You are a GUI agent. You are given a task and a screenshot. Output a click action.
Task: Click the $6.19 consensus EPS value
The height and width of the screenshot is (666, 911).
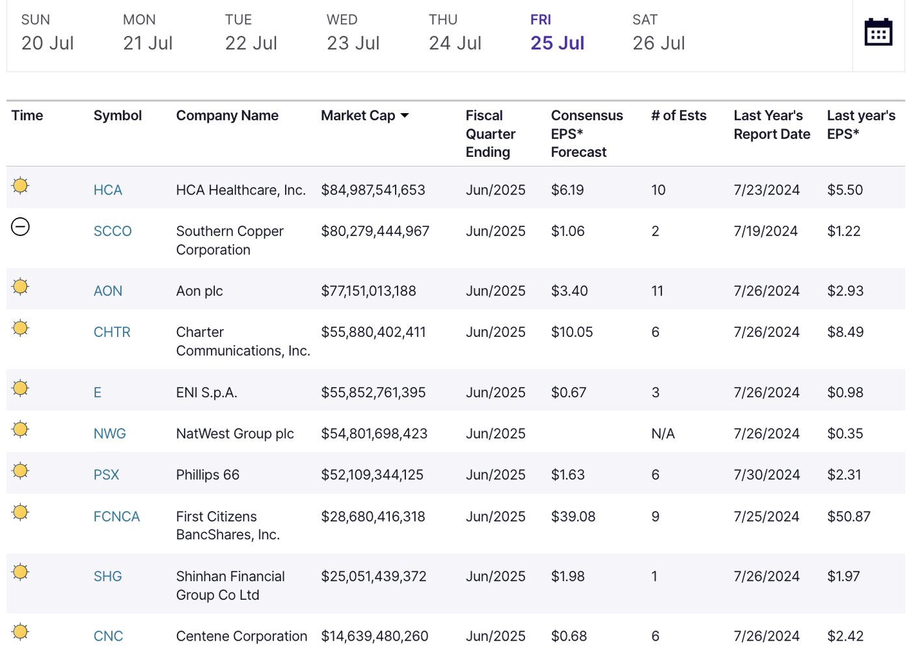(567, 190)
